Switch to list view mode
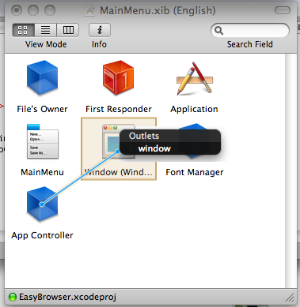This screenshot has width=300, height=307. tap(45, 30)
